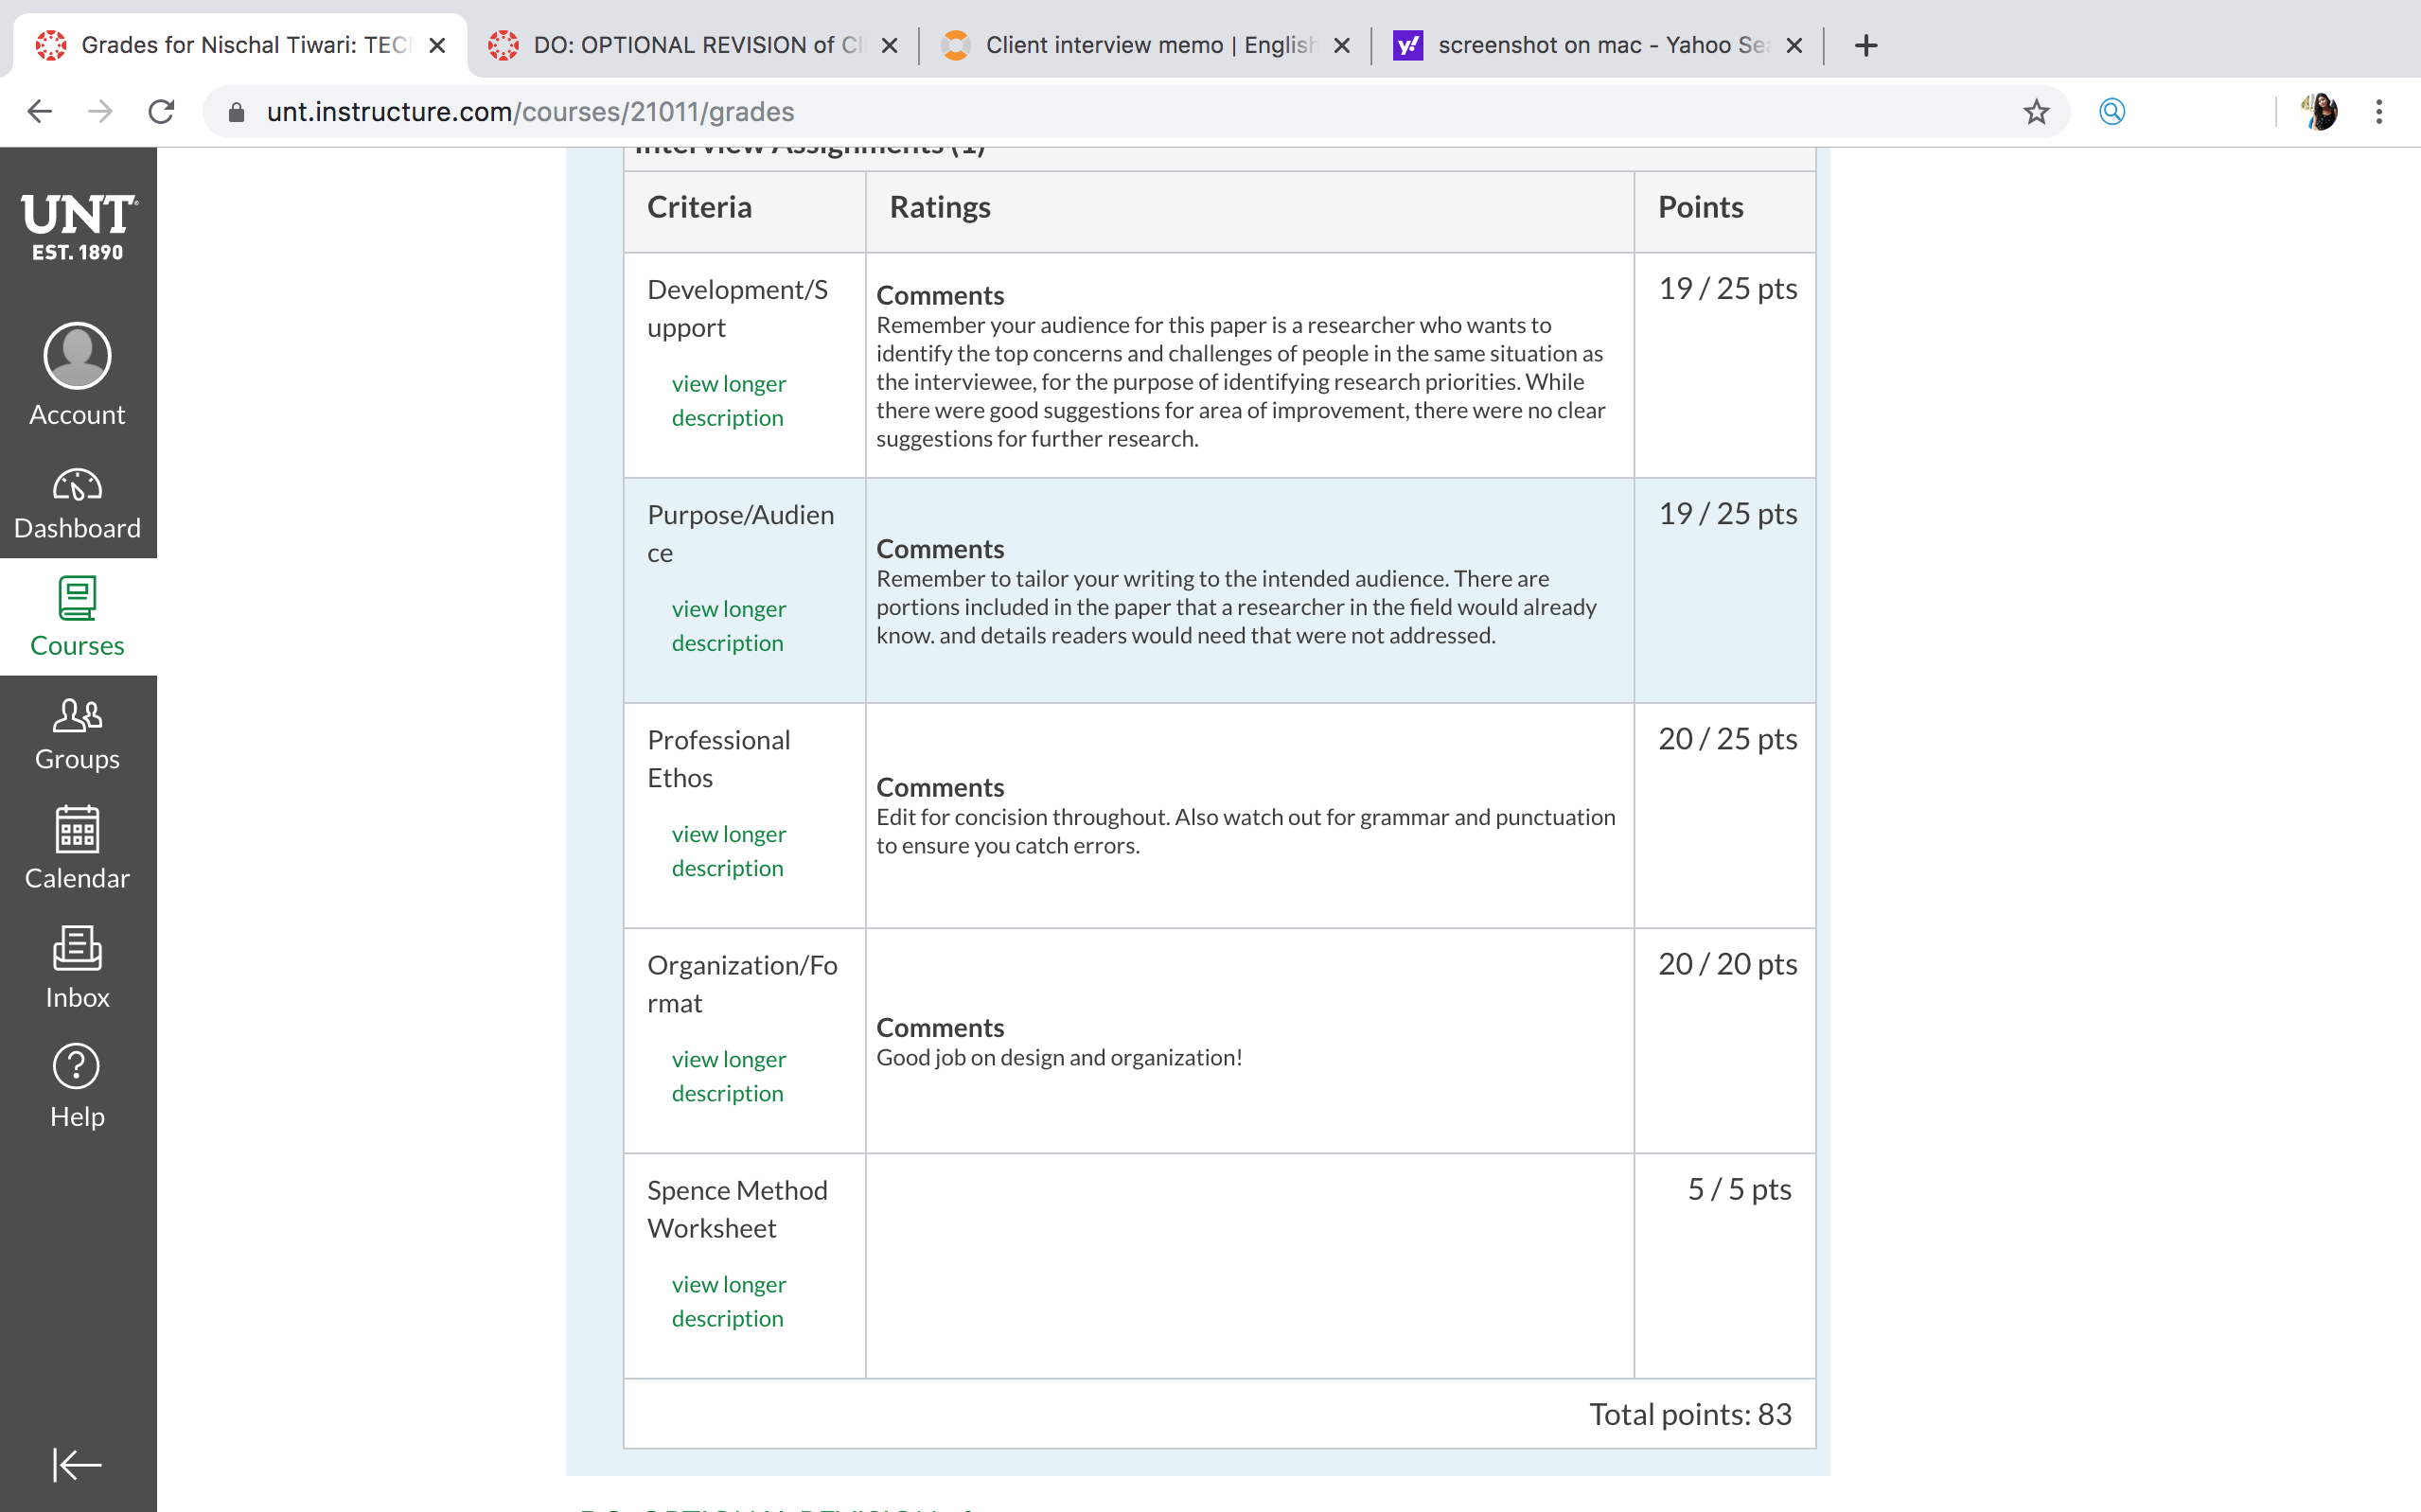
Task: Go to the Dashboard from the sidebar
Action: [77, 503]
